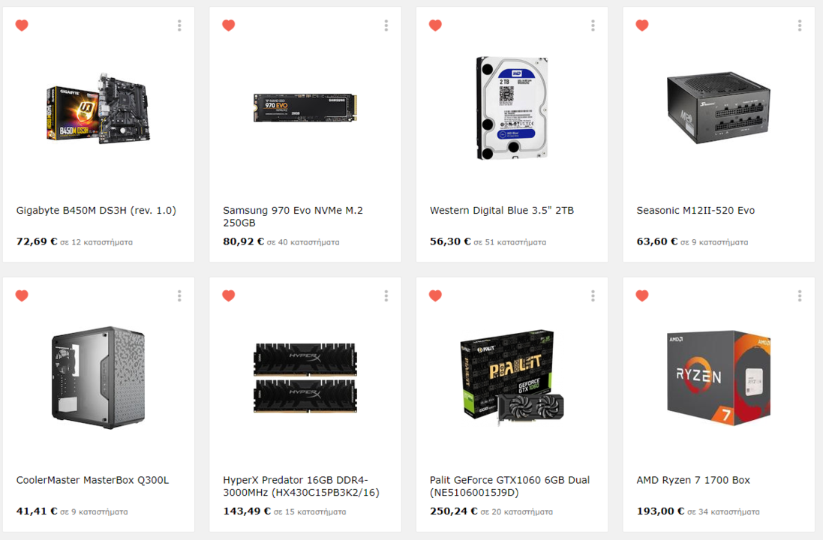Open three-dot menu on Seasonic M12II-520 Evo

click(x=800, y=25)
